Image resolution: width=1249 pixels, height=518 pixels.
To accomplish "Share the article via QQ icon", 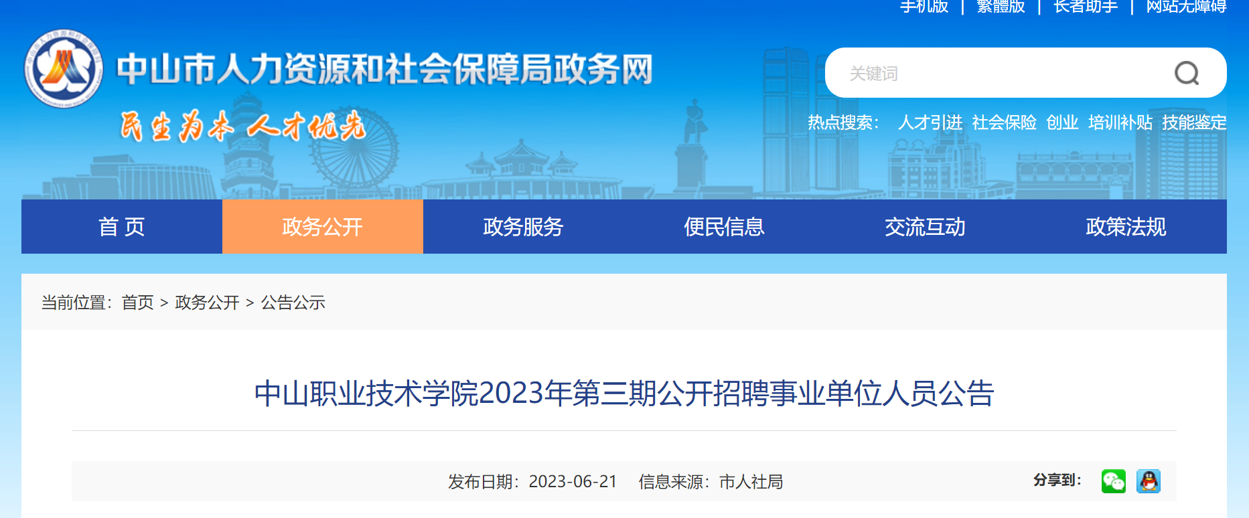I will (1148, 481).
